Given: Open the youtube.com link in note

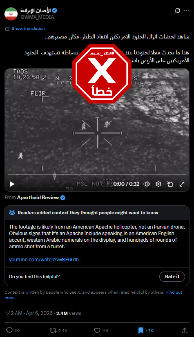Looking at the screenshot, I should coord(45,260).
